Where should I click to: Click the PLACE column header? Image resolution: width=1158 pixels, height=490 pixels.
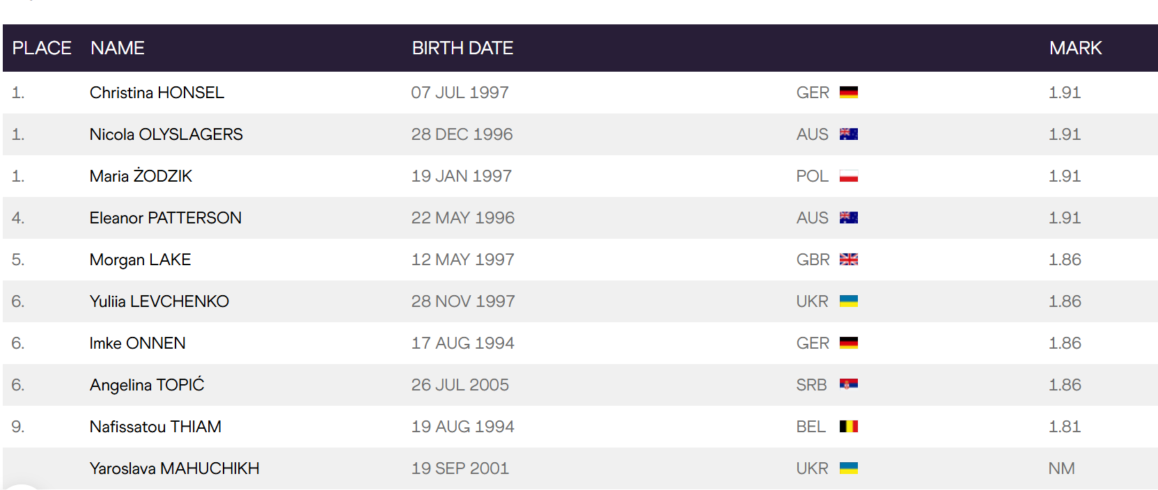42,48
